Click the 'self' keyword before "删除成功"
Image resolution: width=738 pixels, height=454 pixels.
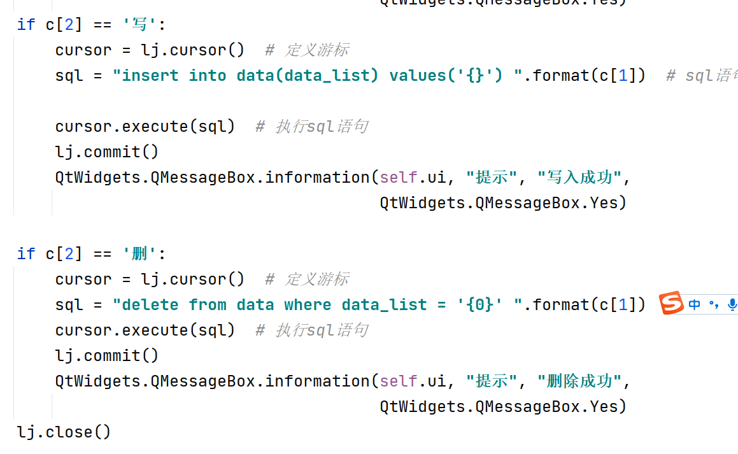(398, 381)
